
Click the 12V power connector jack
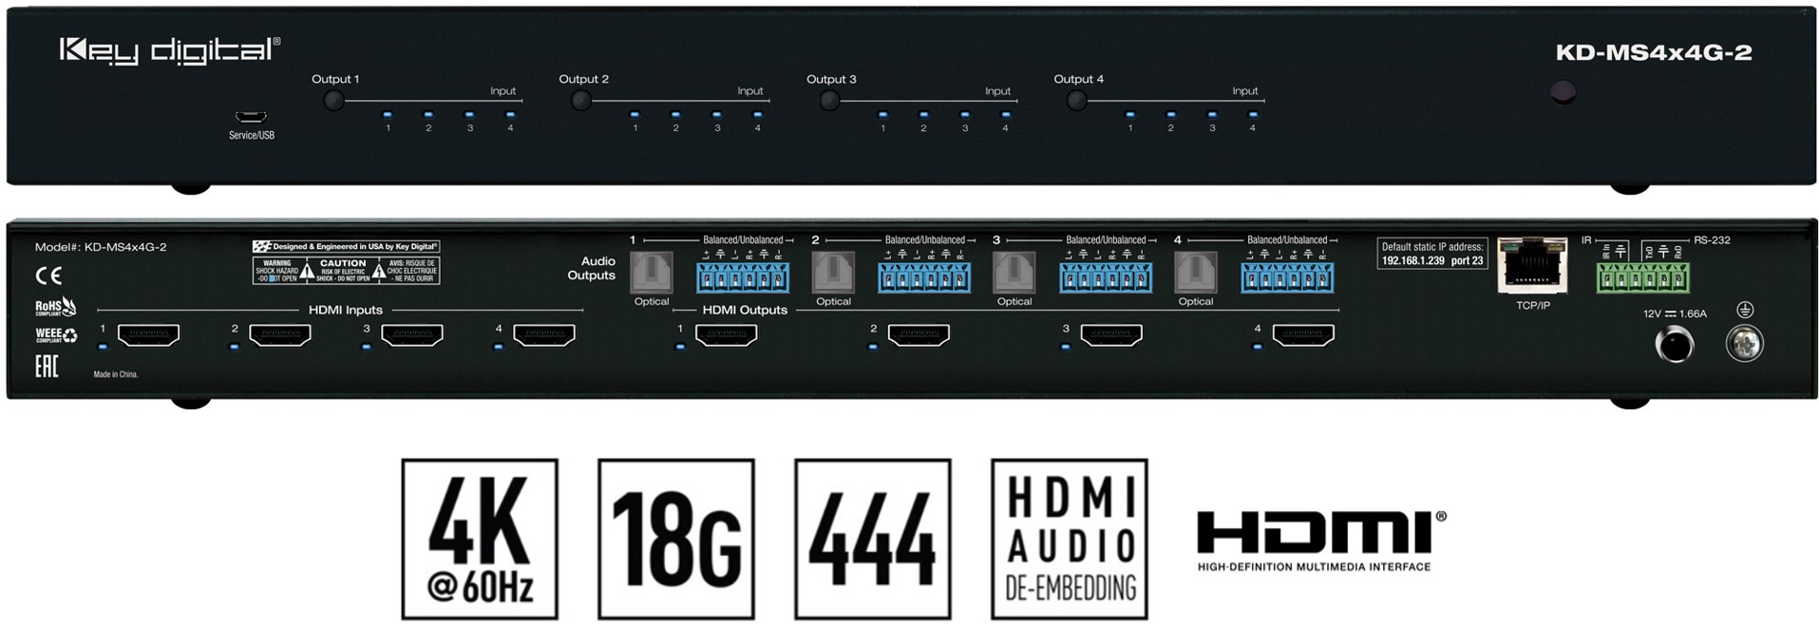pyautogui.click(x=1674, y=344)
